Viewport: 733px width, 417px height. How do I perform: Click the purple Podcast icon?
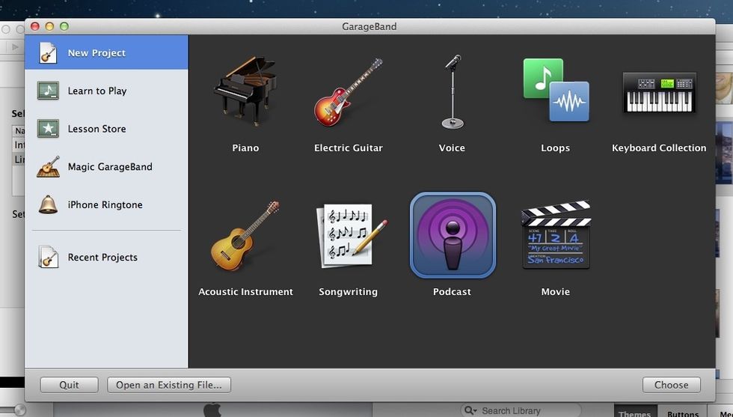(453, 235)
